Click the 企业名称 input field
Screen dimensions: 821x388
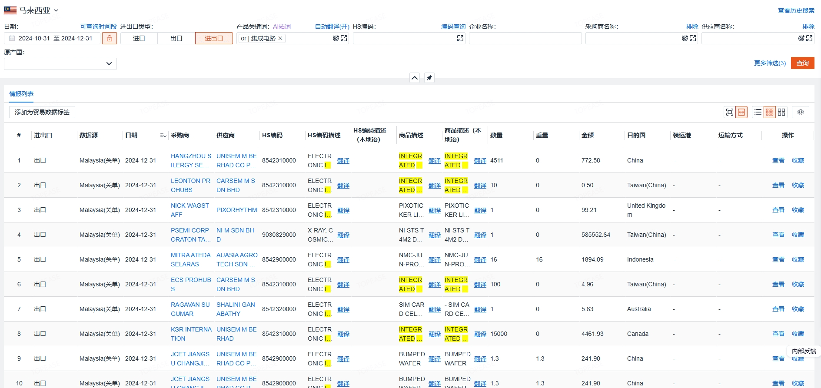point(525,38)
